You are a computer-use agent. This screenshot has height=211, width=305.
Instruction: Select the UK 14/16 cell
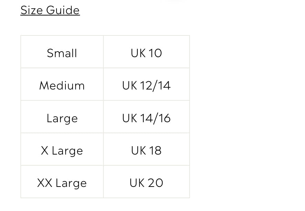pos(146,118)
